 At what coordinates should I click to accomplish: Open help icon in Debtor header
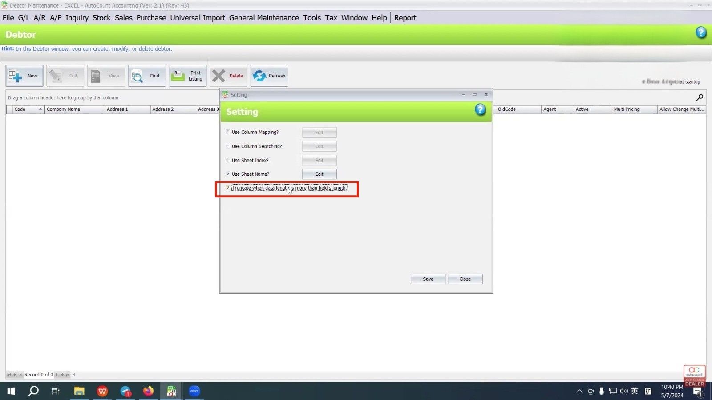tap(701, 32)
